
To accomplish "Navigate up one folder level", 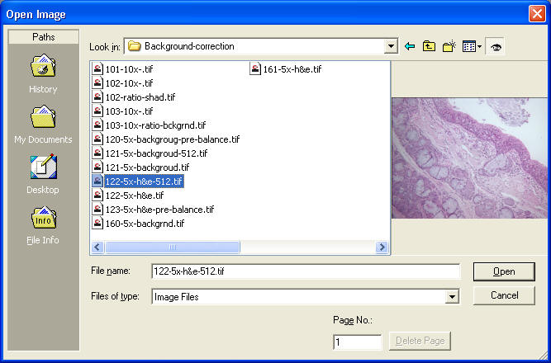I will pos(429,46).
